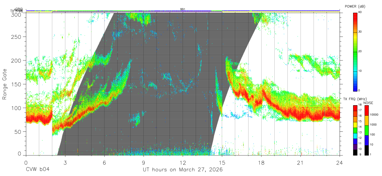Click the 100 range gate tick label
This screenshot has width=382, height=176.
coord(17,108)
